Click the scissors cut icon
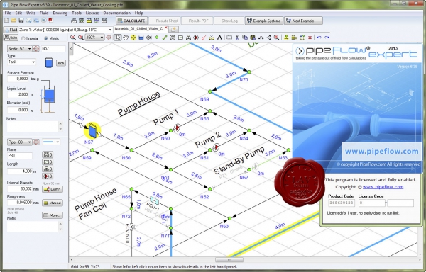Image resolution: width=426 pixels, height=272 pixels. pyautogui.click(x=237, y=38)
